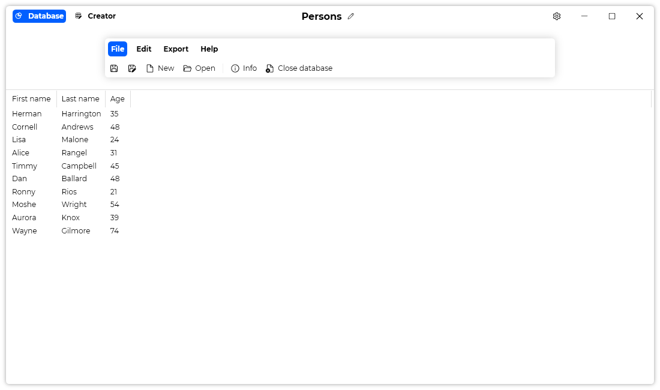Select the cell Ballard
This screenshot has width=660, height=390.
pyautogui.click(x=74, y=178)
